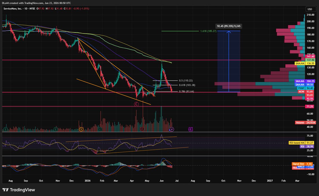Click the -10.00 MACD scale label
Viewport: 319px width, 196px height.
click(x=310, y=174)
